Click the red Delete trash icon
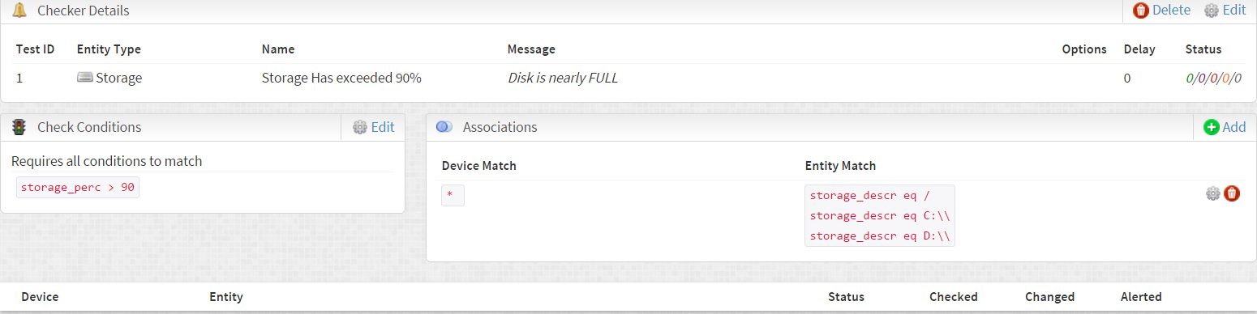This screenshot has height=314, width=1257. (1141, 11)
